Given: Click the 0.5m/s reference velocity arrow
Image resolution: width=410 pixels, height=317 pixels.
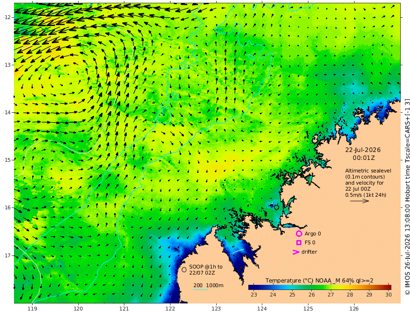Looking at the screenshot, I should tap(360, 201).
